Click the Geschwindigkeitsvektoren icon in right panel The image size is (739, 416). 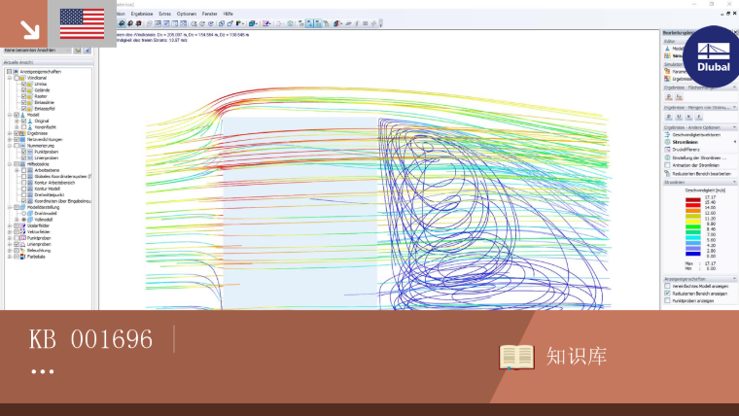[667, 135]
